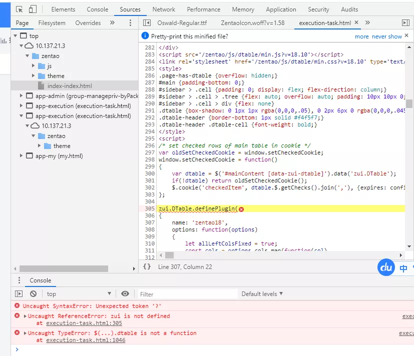Open the console drawer three-dot menu
This screenshot has height=356, width=414.
click(x=19, y=280)
